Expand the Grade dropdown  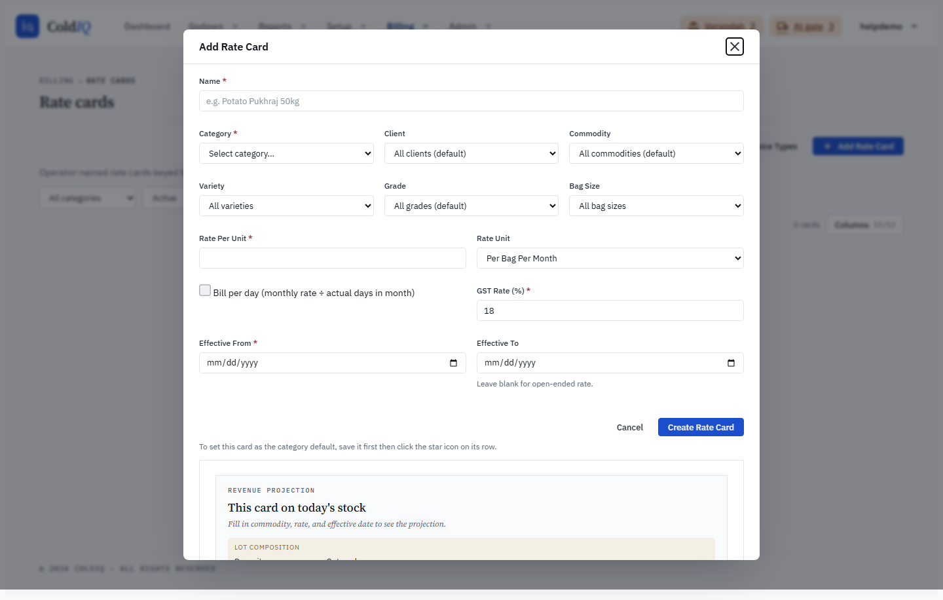click(x=471, y=206)
